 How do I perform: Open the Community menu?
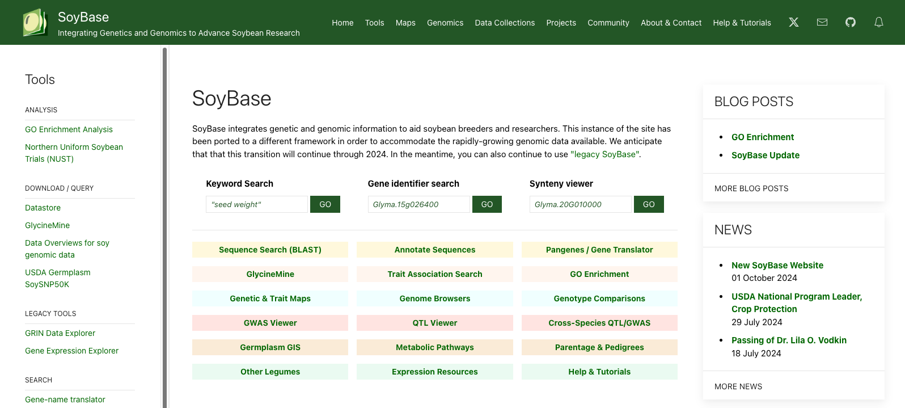click(608, 23)
